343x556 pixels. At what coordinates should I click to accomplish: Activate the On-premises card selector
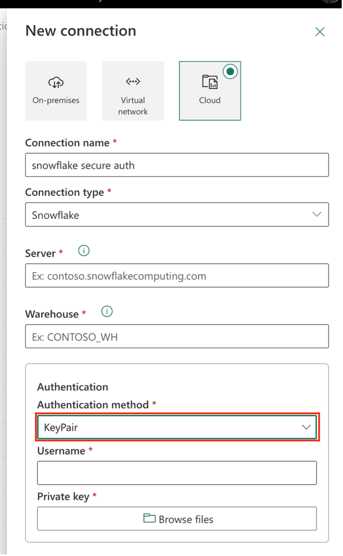pos(56,91)
